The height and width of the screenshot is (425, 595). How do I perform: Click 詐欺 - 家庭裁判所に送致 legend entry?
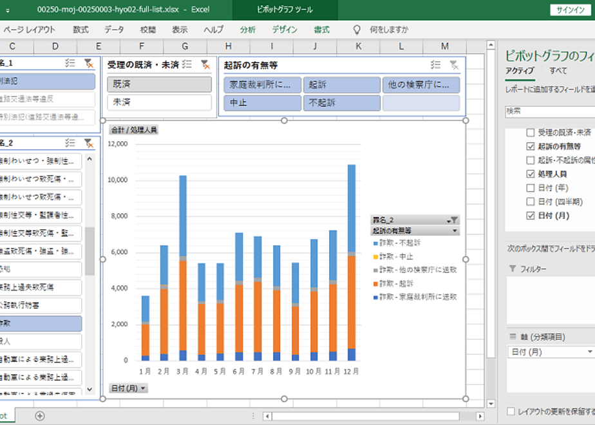pyautogui.click(x=415, y=297)
